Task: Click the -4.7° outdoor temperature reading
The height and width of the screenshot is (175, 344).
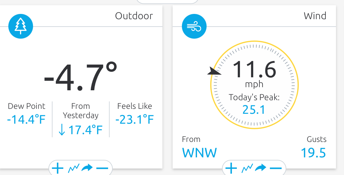Action: click(81, 76)
